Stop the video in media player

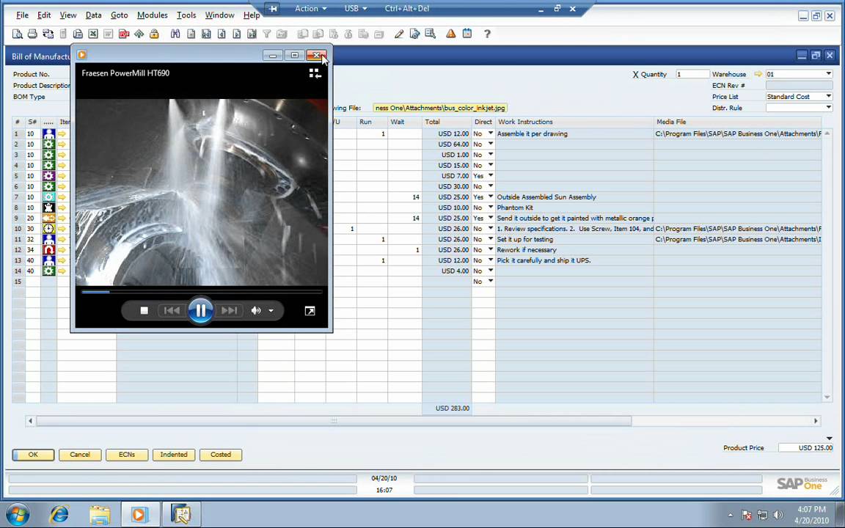click(144, 310)
